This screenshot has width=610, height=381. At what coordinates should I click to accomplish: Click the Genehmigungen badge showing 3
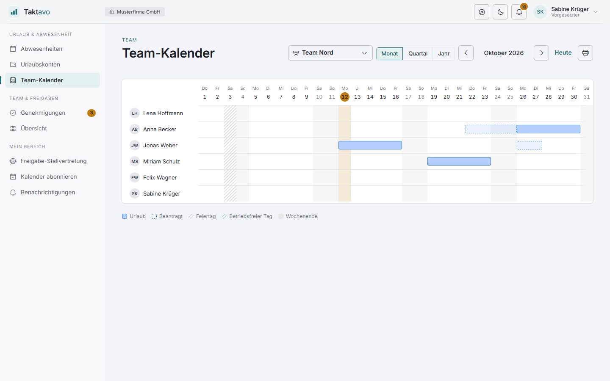tap(91, 113)
